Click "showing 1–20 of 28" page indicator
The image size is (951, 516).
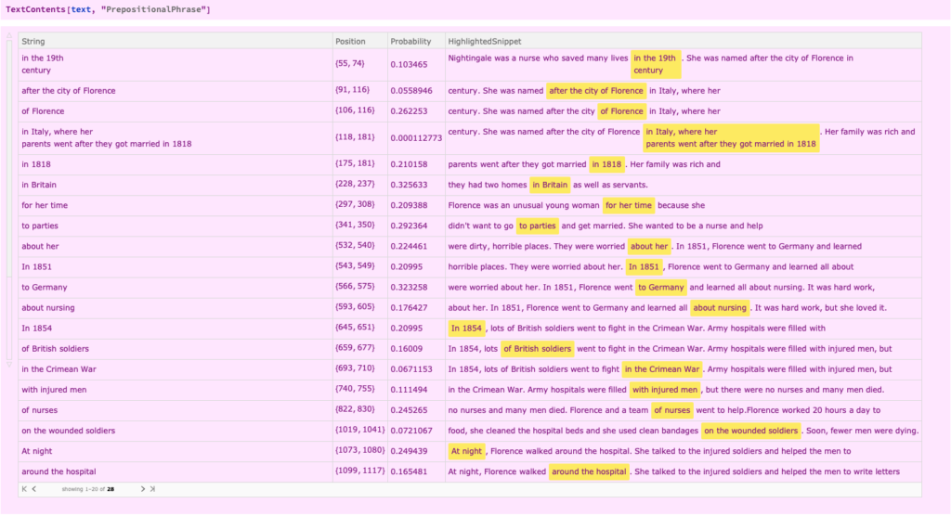click(x=88, y=489)
